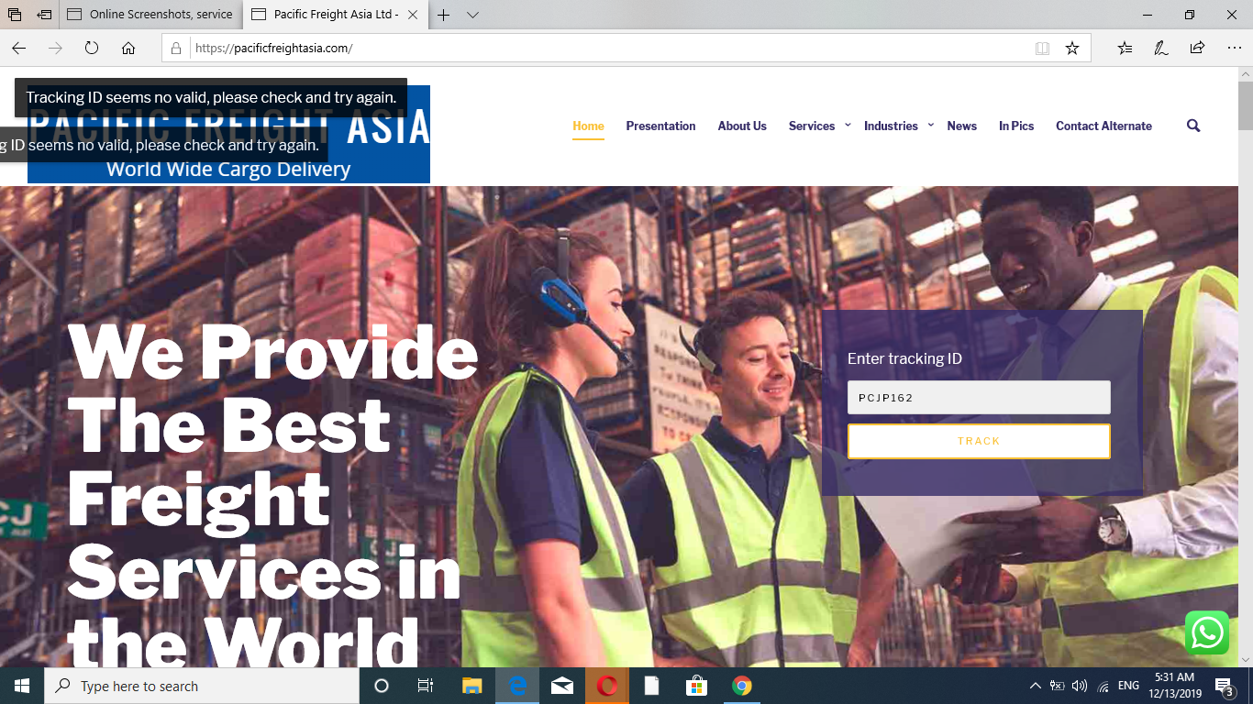Open the Industries menu item
This screenshot has height=704, width=1253.
pyautogui.click(x=891, y=126)
